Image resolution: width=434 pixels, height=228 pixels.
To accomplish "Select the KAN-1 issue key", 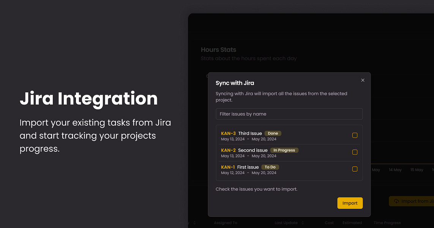I will [x=228, y=167].
